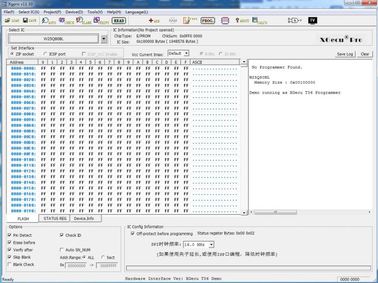
Task: Click the 'No Programmer Found.' log line
Action: tap(277, 67)
